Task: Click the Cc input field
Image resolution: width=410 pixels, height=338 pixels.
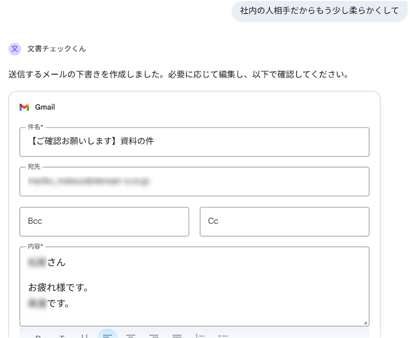Action: coord(285,222)
